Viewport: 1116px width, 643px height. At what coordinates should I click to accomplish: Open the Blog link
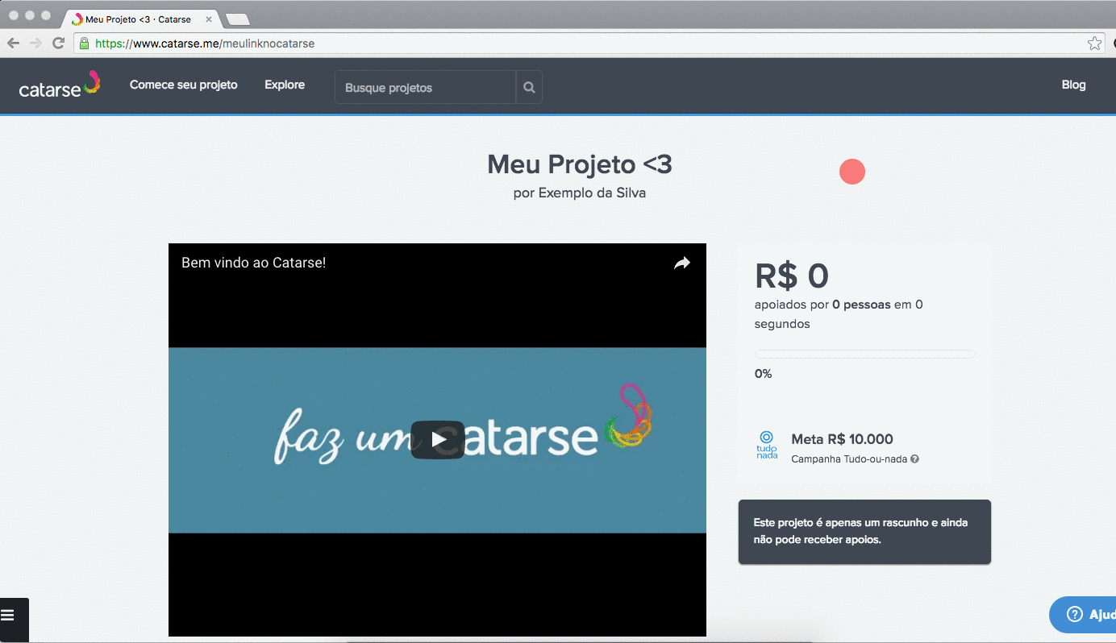point(1073,85)
